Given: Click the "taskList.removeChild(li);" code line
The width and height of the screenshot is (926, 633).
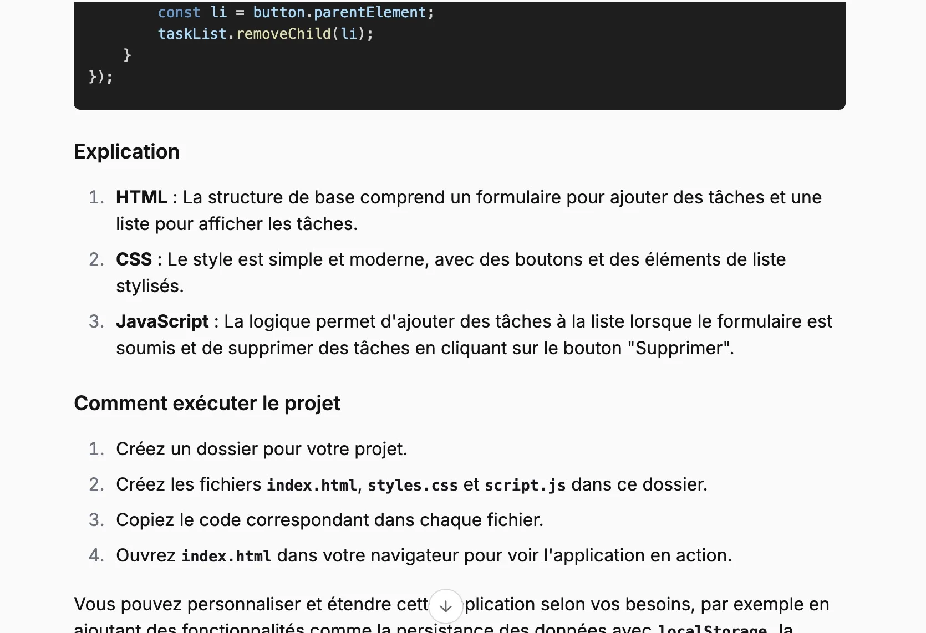Looking at the screenshot, I should [x=266, y=34].
